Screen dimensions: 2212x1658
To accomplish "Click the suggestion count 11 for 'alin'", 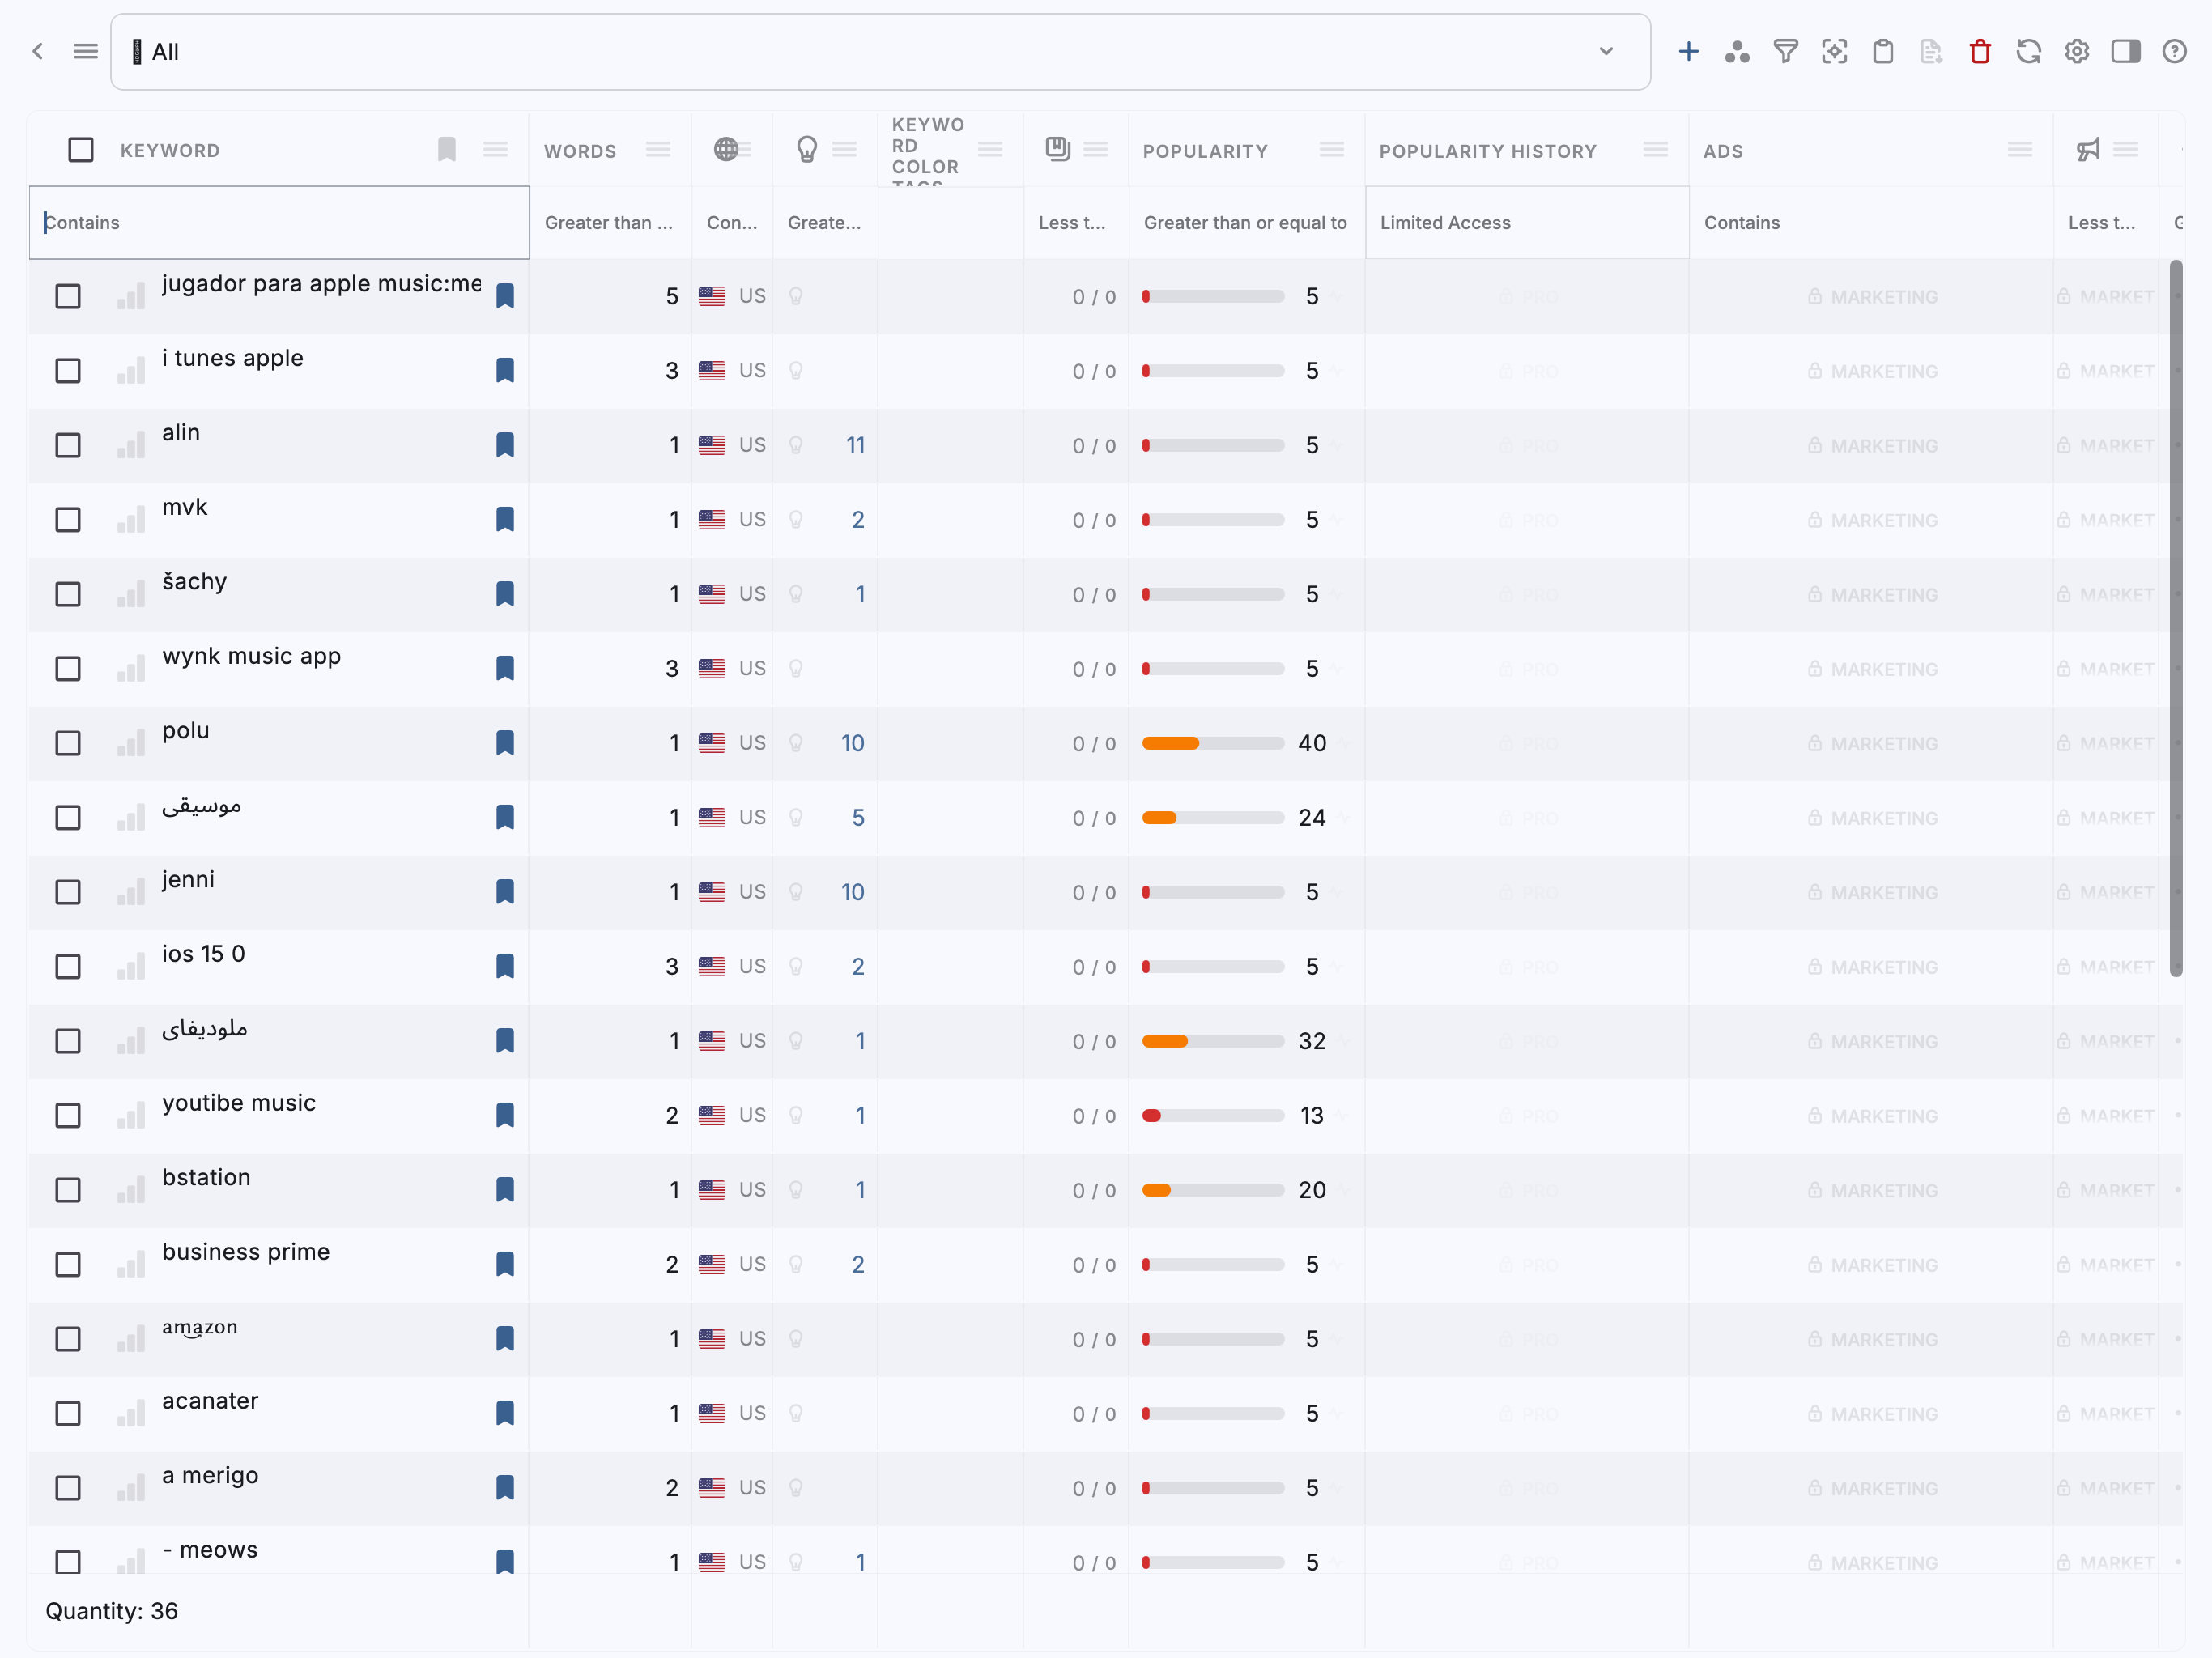I will (x=855, y=446).
